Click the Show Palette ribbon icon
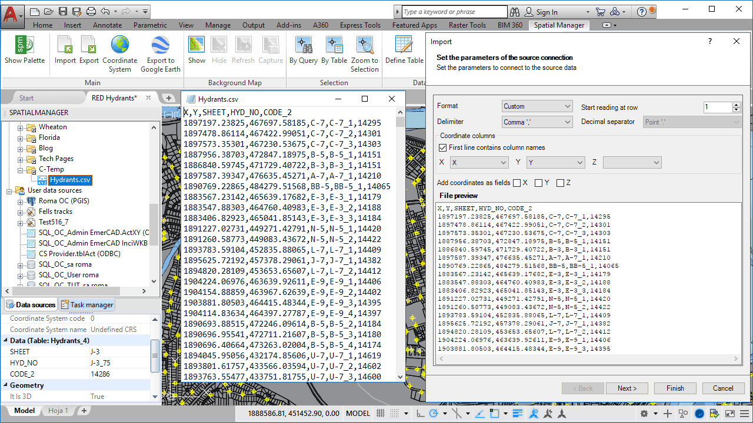 (x=24, y=45)
